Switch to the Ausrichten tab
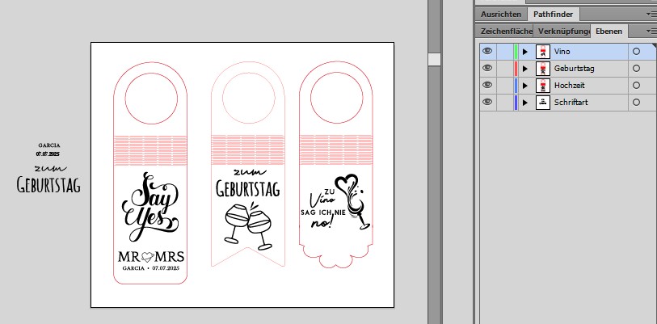Viewport: 657px width, 324px height. [x=501, y=14]
